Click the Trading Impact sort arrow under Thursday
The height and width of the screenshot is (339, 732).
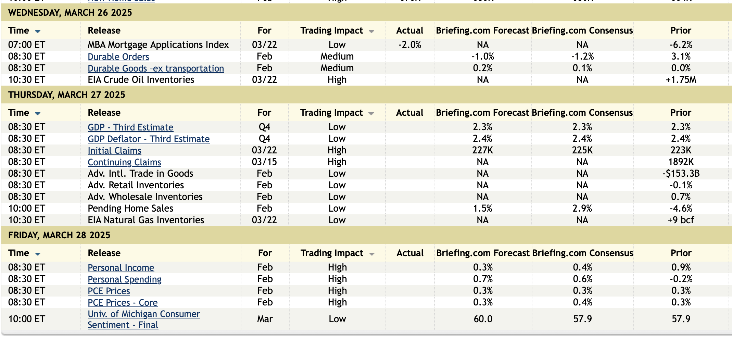[x=371, y=114]
